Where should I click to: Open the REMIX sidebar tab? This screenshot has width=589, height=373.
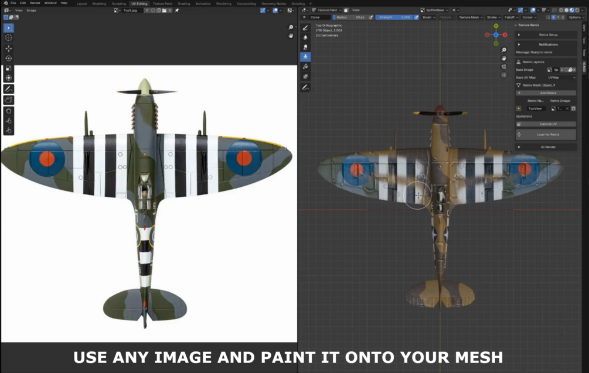pos(584,67)
